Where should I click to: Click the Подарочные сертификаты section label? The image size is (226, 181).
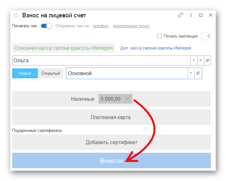[x=37, y=131]
